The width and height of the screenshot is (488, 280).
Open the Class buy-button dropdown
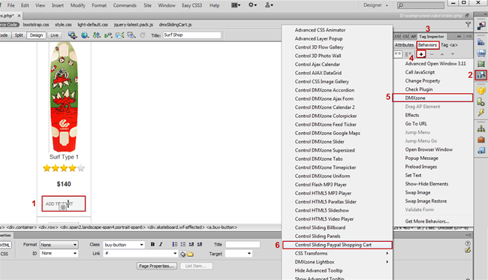[x=124, y=245]
